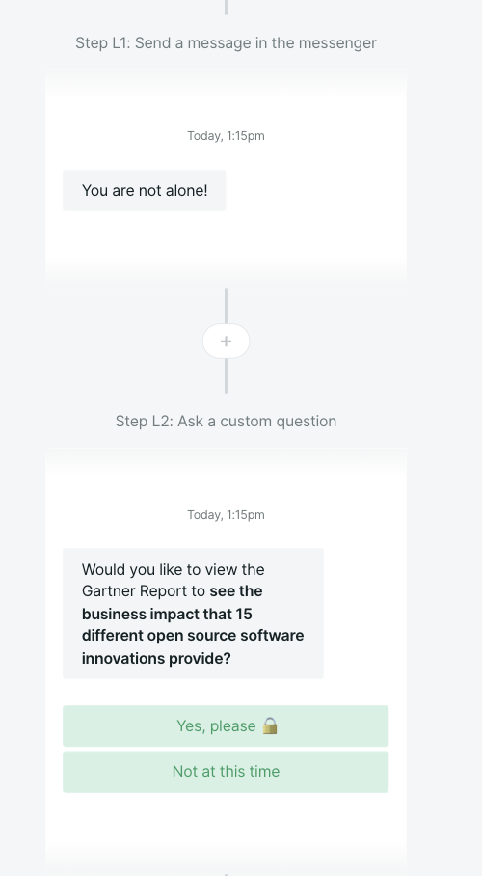This screenshot has height=876, width=482.
Task: Click the 'Would you like to view the' line
Action: coord(174,570)
